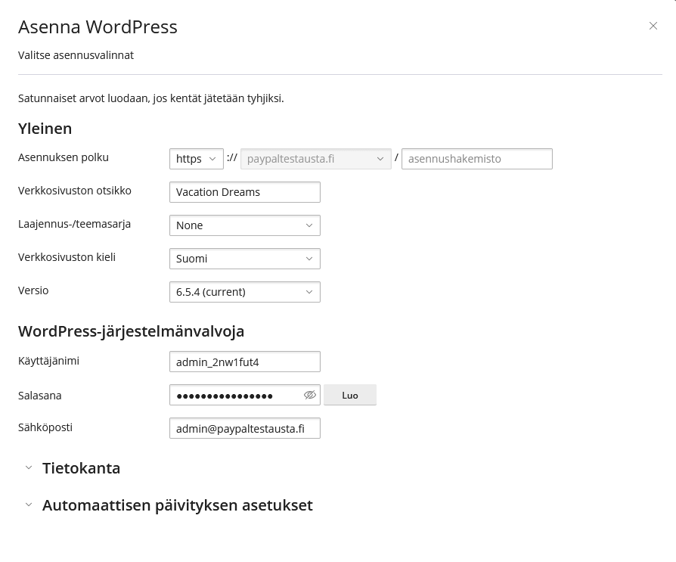
Task: Focus the asennushakemisto directory field
Action: click(476, 159)
